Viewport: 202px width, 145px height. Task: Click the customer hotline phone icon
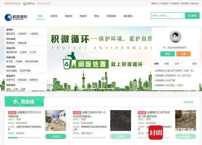pyautogui.click(x=25, y=3)
